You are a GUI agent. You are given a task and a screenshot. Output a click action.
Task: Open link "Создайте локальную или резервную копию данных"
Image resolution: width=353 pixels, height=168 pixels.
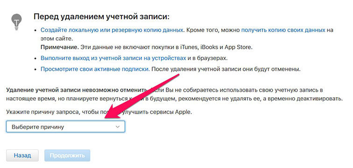pos(112,30)
